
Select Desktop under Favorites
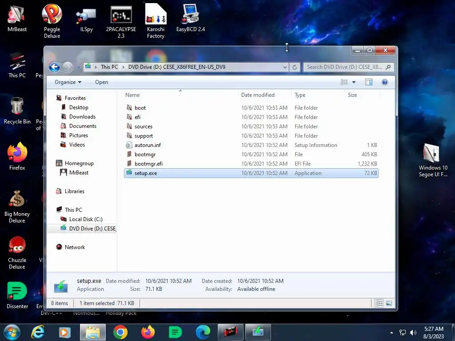(75, 107)
